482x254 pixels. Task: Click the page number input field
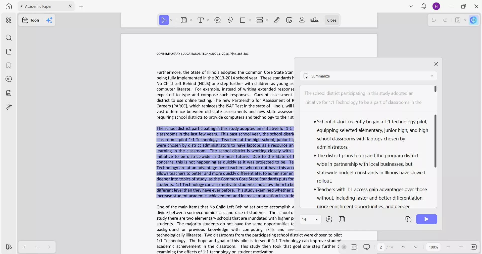tap(381, 247)
